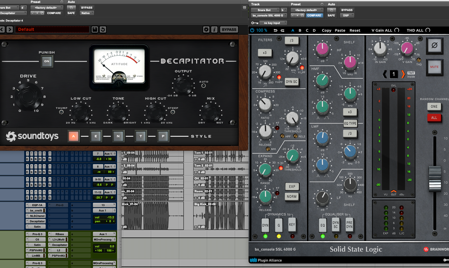Image resolution: width=449 pixels, height=268 pixels.
Task: Click the PRE DYN equaliser button
Action: tap(349, 225)
